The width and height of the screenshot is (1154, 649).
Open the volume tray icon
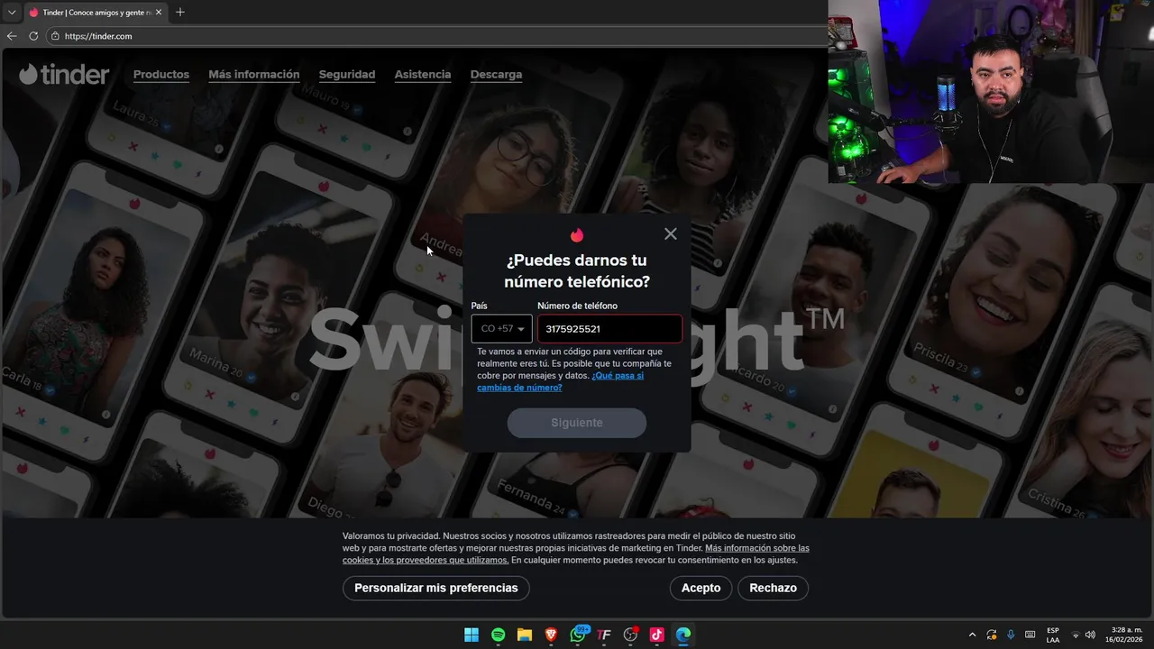point(1090,635)
